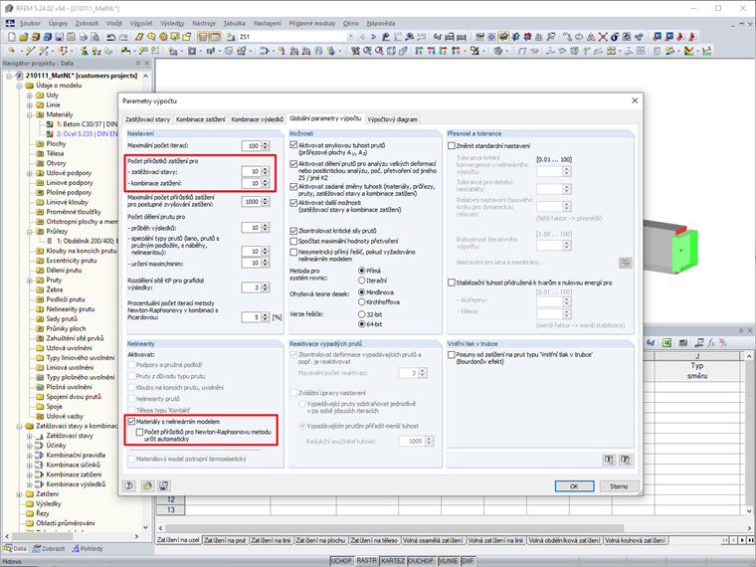The image size is (756, 567).
Task: Click the left defaults icon above OK button
Action: [x=609, y=460]
